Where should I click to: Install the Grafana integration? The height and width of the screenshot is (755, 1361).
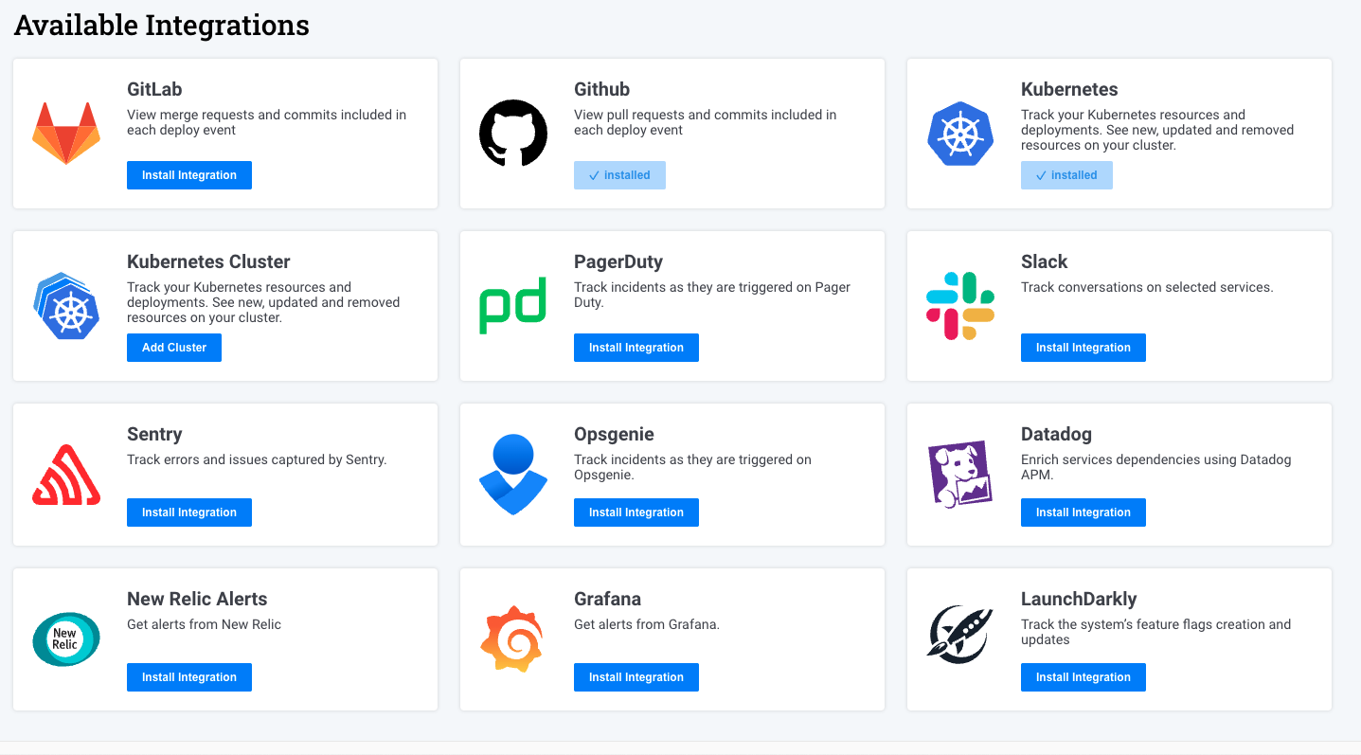(636, 677)
